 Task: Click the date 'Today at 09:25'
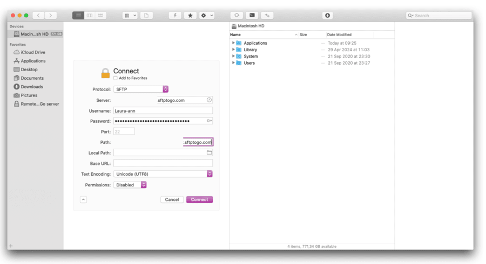pos(342,43)
